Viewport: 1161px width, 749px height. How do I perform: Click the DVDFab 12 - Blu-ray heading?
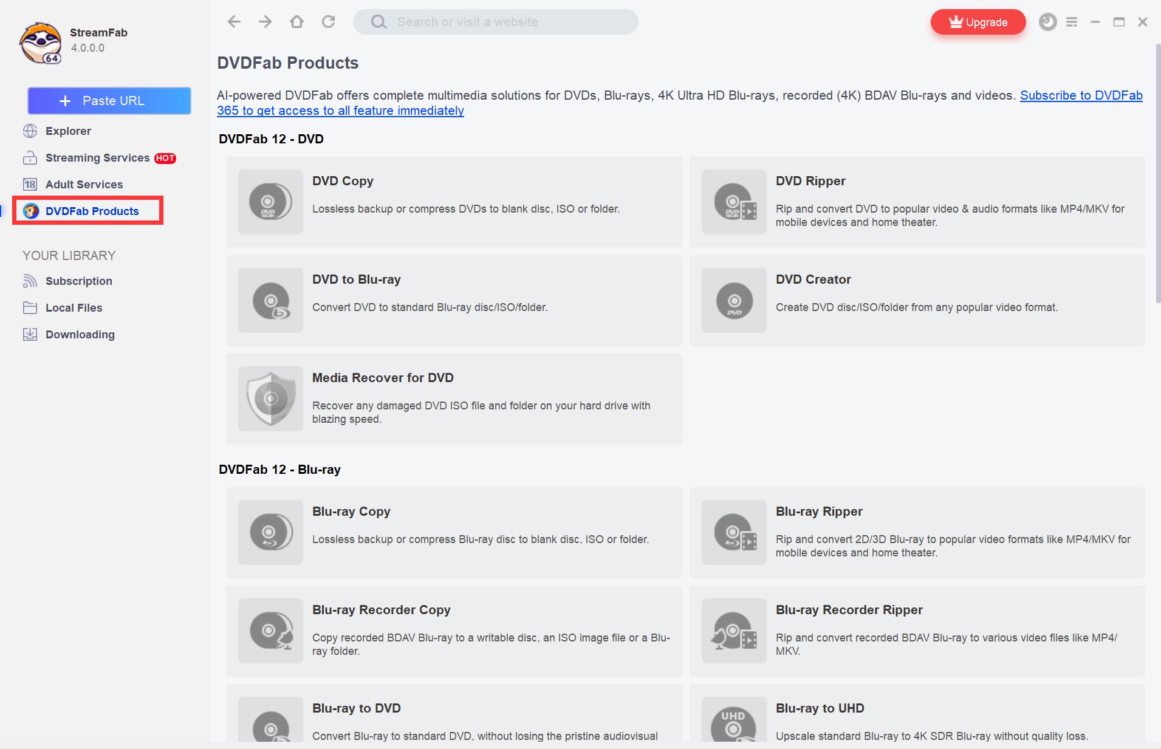pos(279,470)
